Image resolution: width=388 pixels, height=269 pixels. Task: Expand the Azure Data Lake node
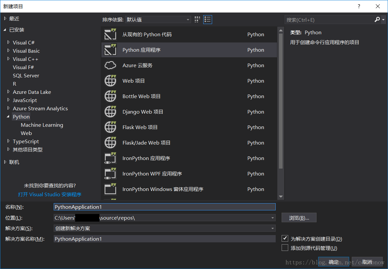click(x=9, y=92)
